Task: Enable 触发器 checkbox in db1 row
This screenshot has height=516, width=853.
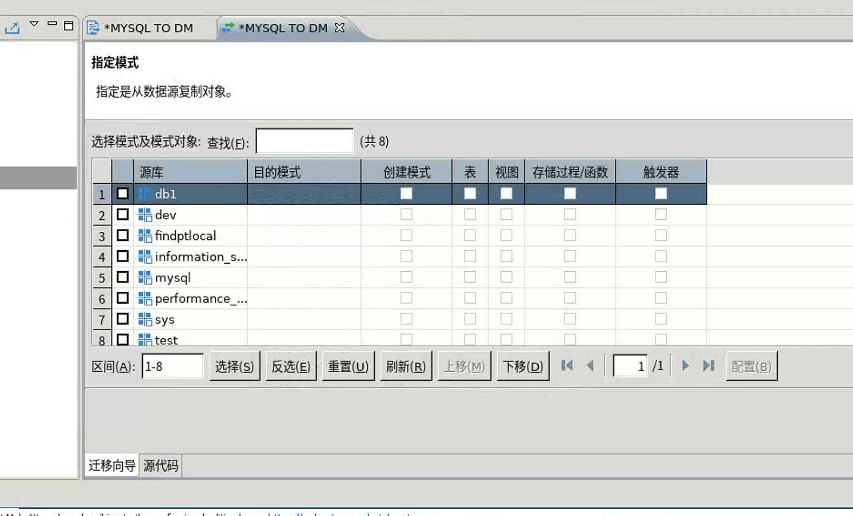Action: [661, 193]
